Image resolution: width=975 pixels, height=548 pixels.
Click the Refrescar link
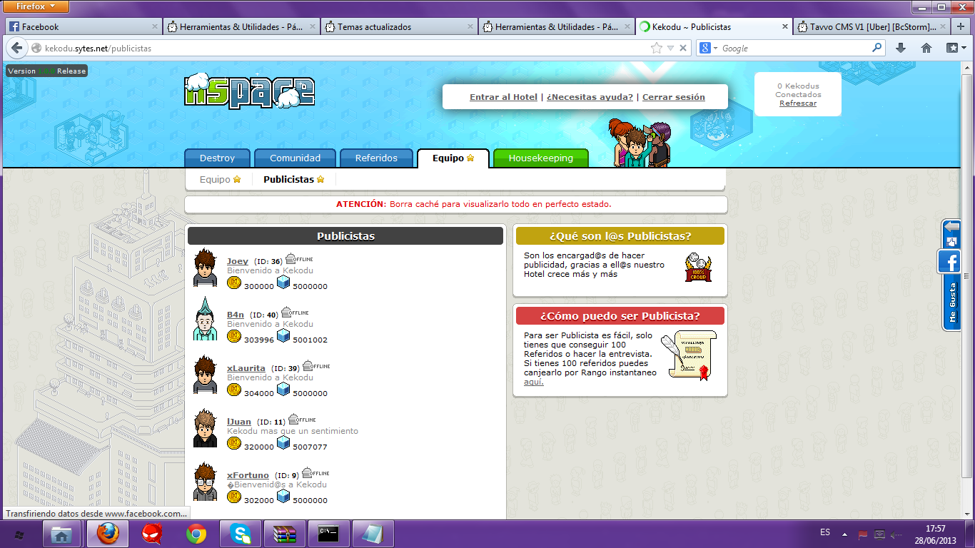pyautogui.click(x=798, y=103)
